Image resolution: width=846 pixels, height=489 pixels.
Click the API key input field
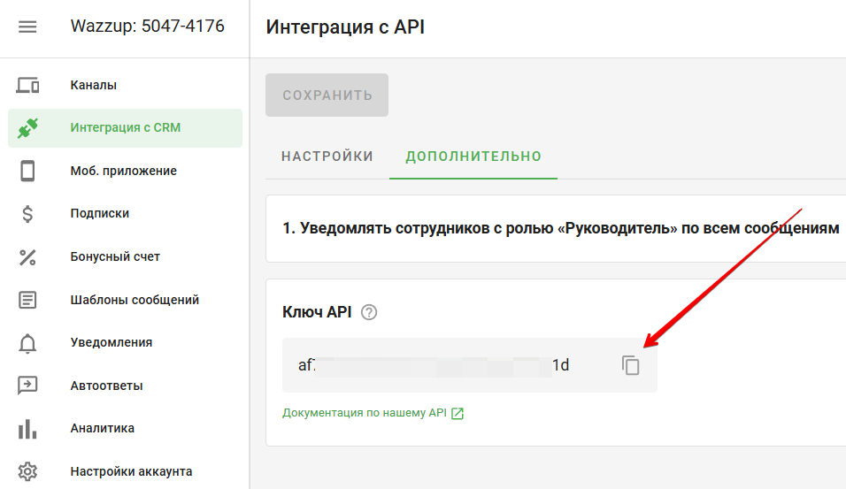click(x=469, y=365)
